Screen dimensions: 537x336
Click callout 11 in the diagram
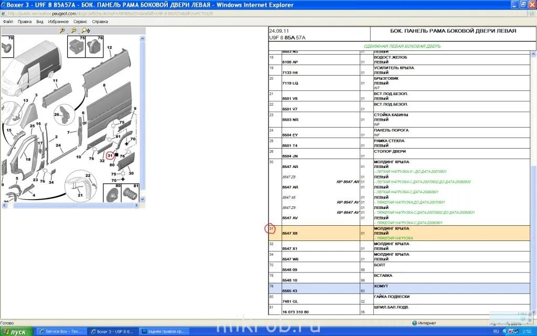point(55,81)
